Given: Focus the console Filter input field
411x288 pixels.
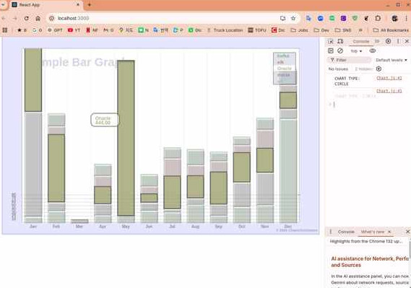Looking at the screenshot, I should coord(349,60).
